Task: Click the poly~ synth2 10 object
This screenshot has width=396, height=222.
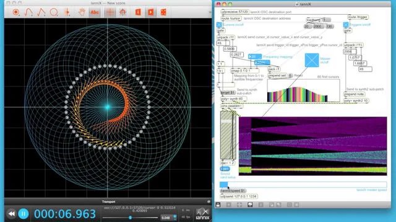Action: click(356, 101)
